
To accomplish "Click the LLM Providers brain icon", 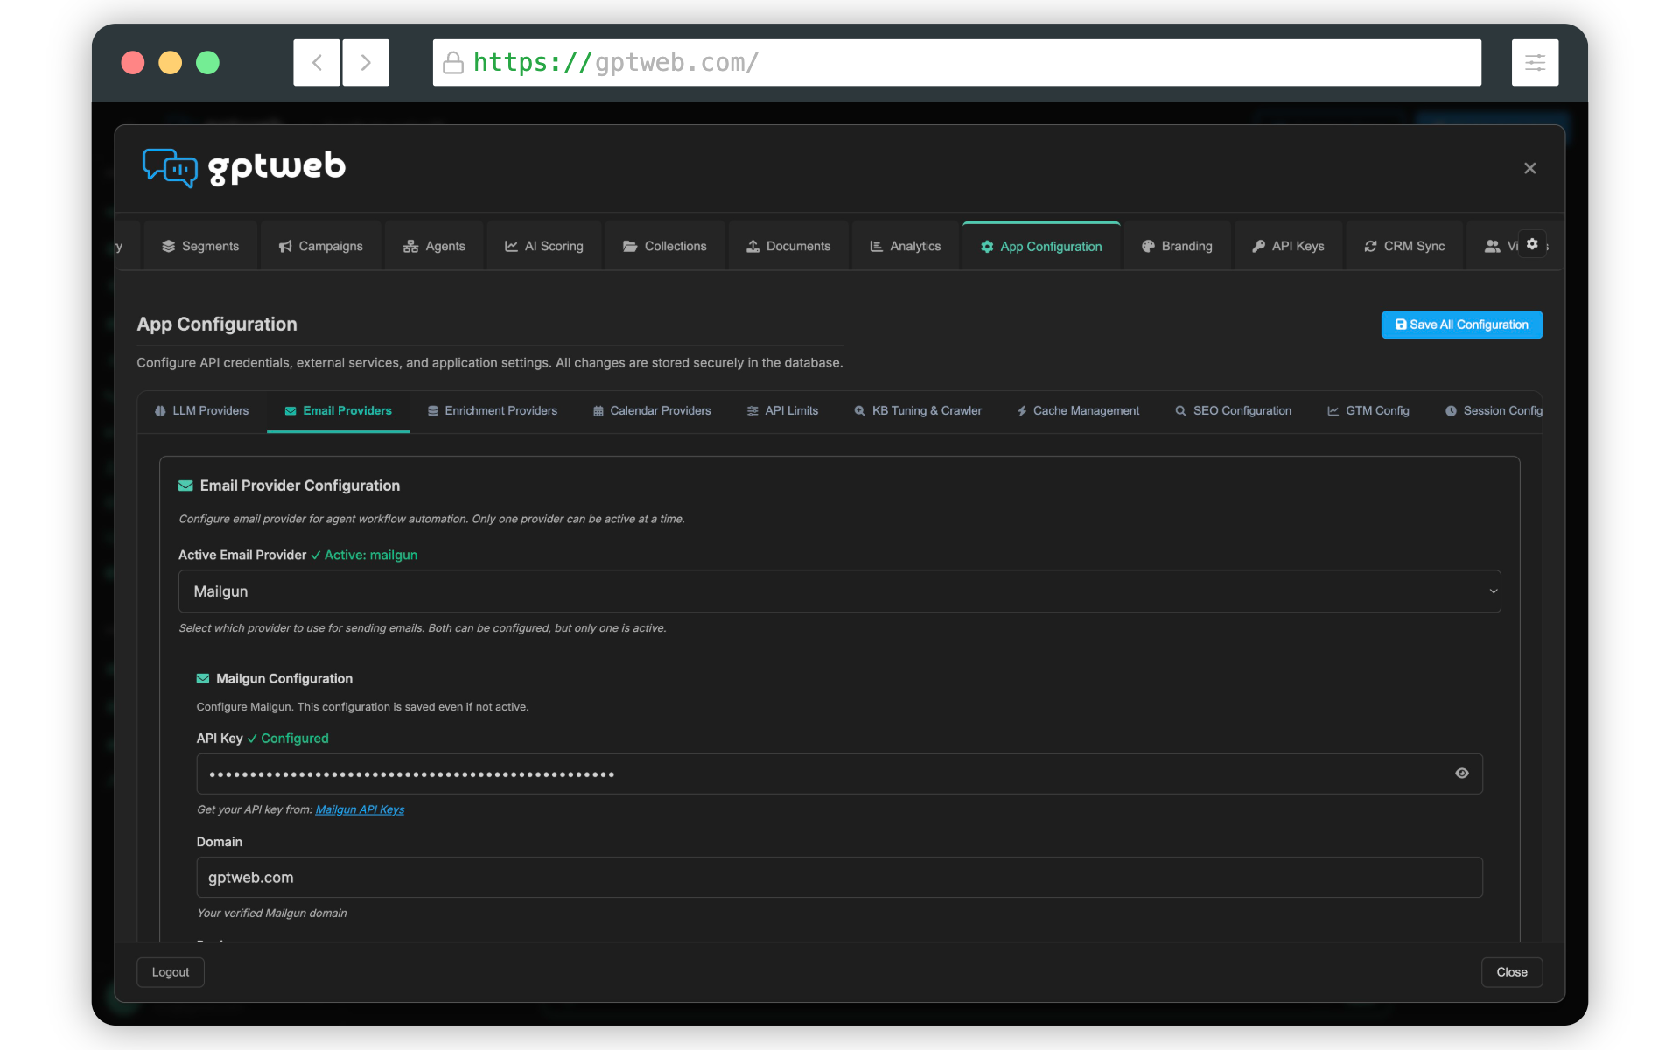I will pyautogui.click(x=160, y=411).
